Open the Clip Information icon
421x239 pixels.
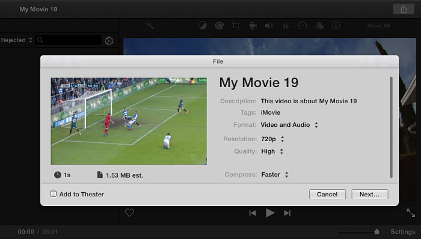(336, 25)
